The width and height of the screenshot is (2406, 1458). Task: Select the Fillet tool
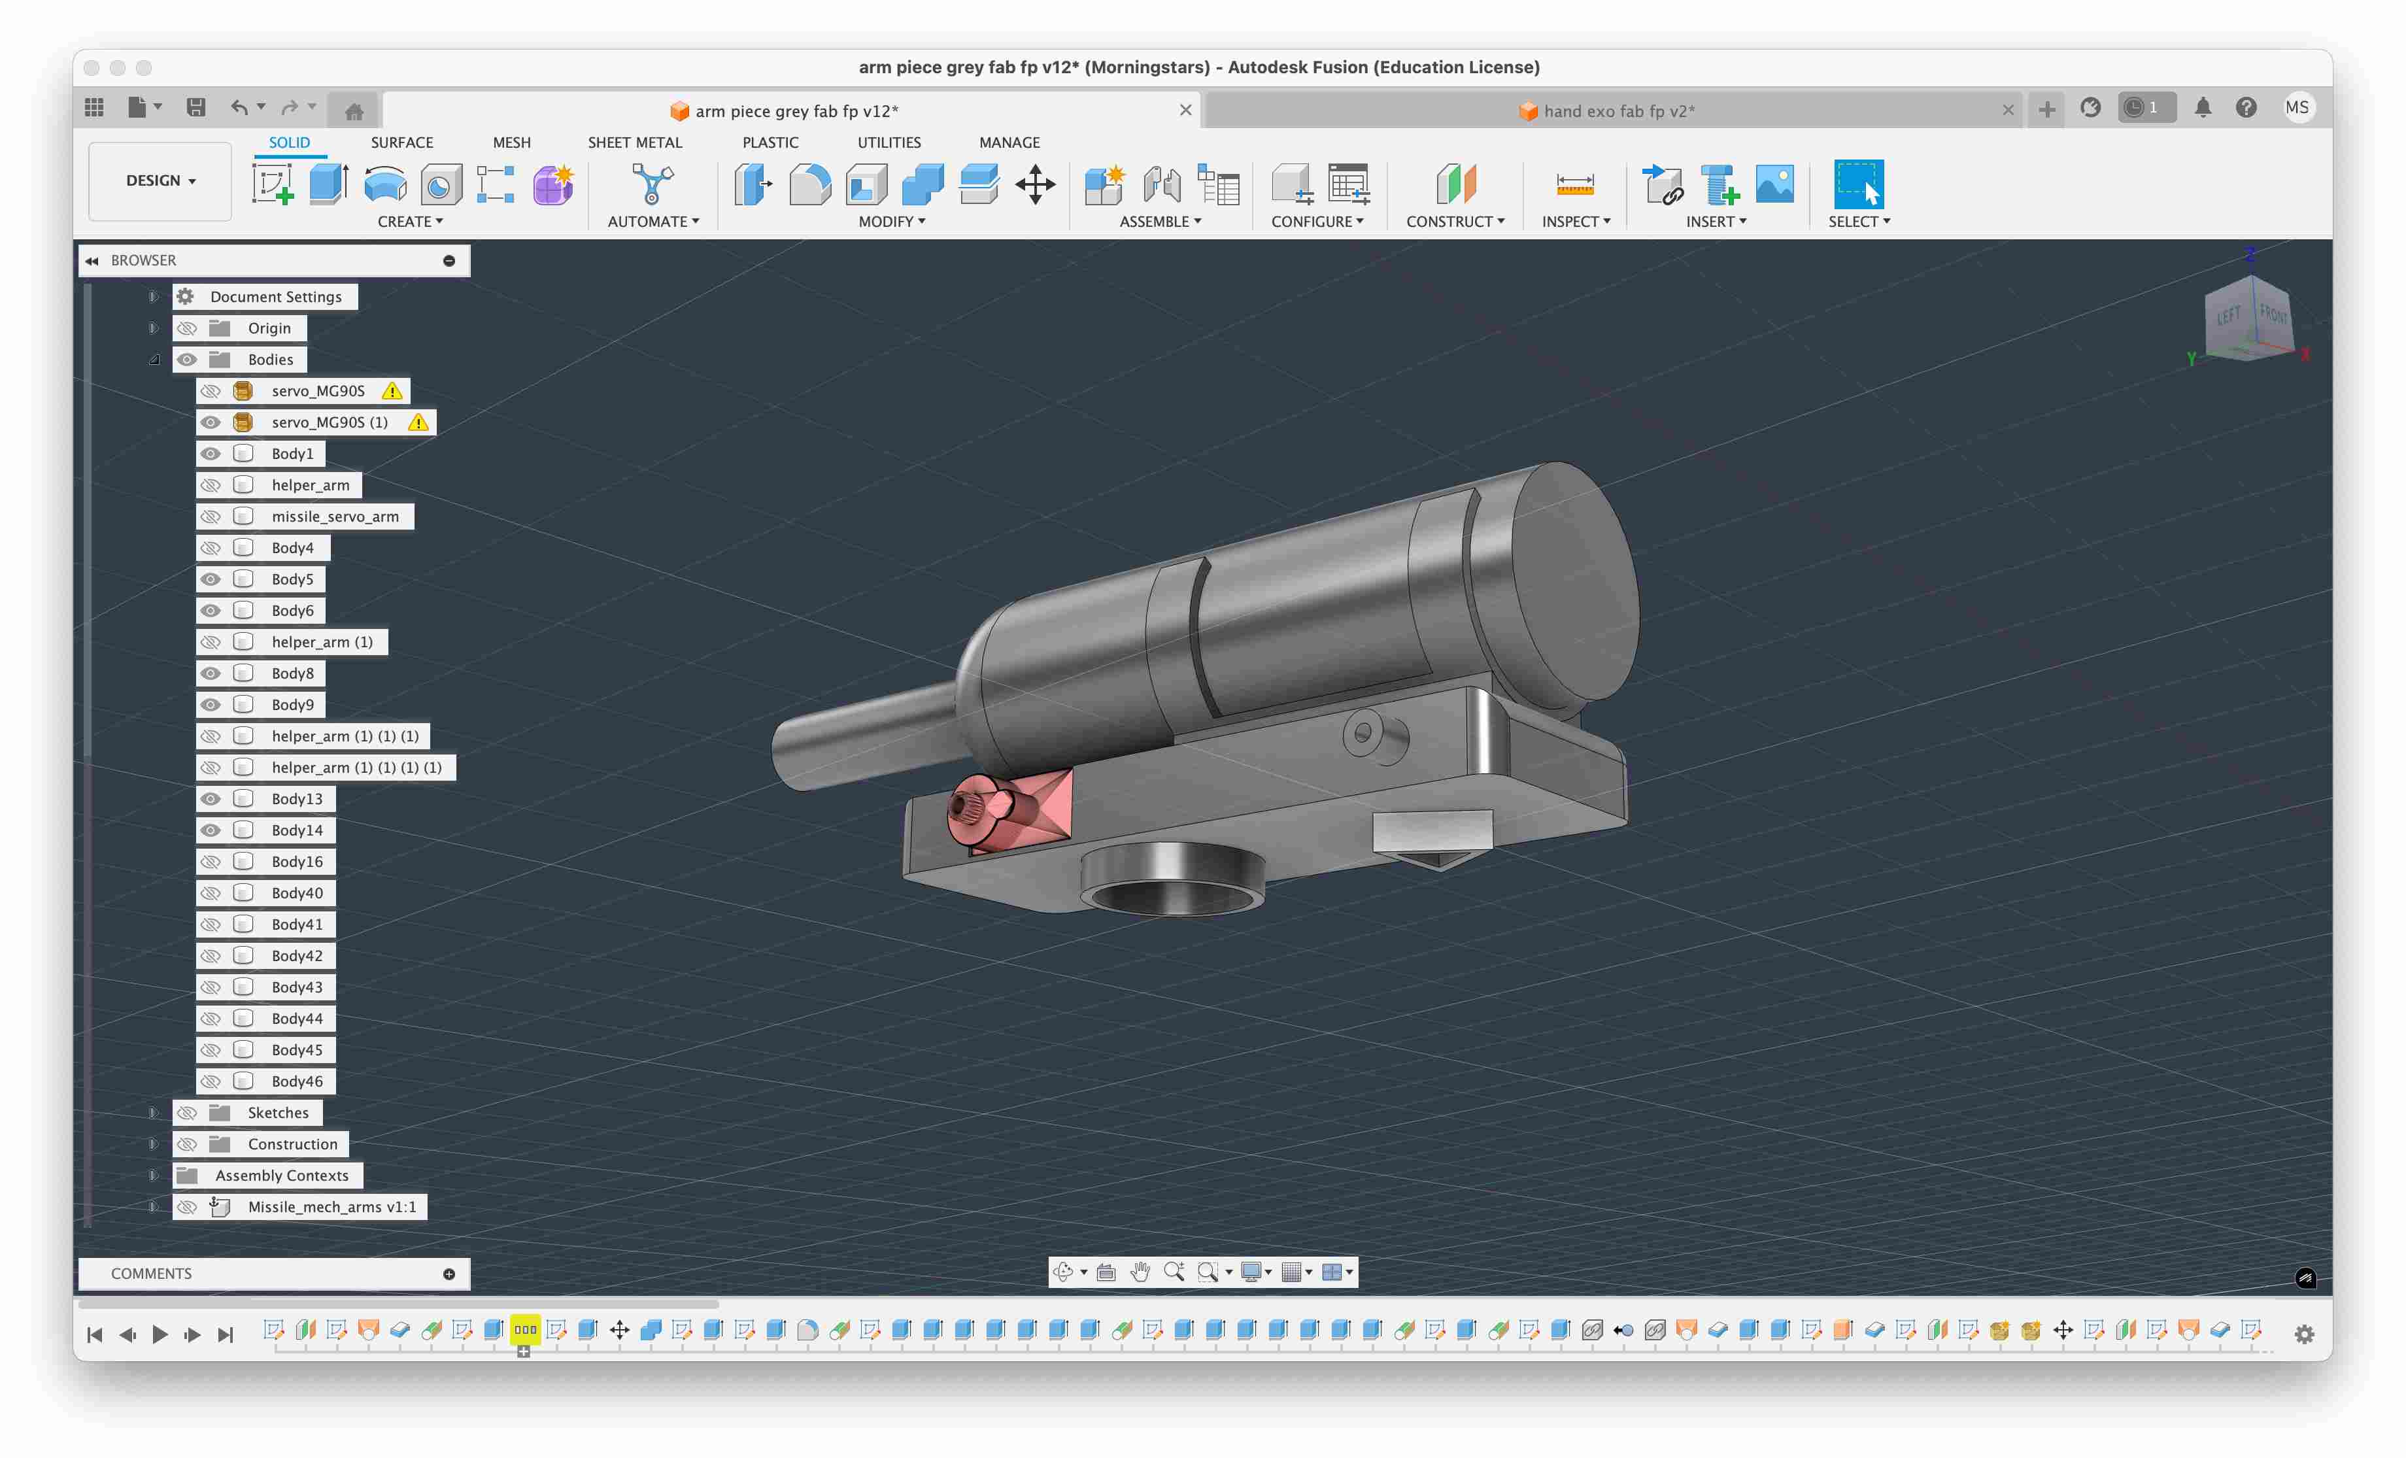click(809, 184)
